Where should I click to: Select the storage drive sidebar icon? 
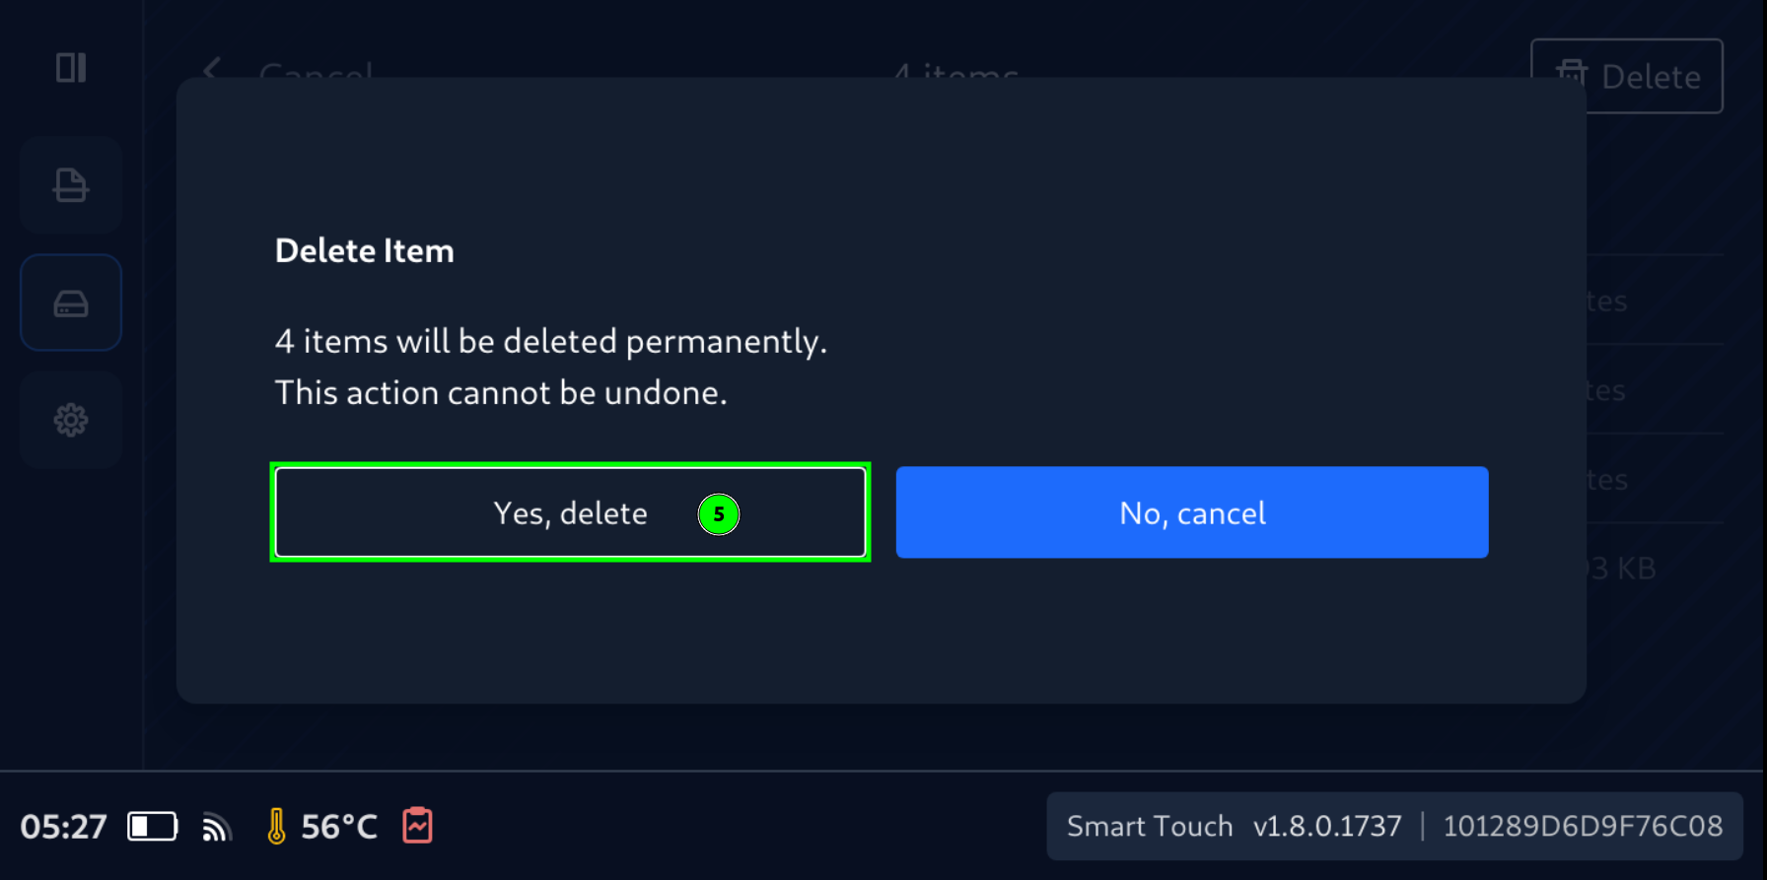click(x=71, y=304)
